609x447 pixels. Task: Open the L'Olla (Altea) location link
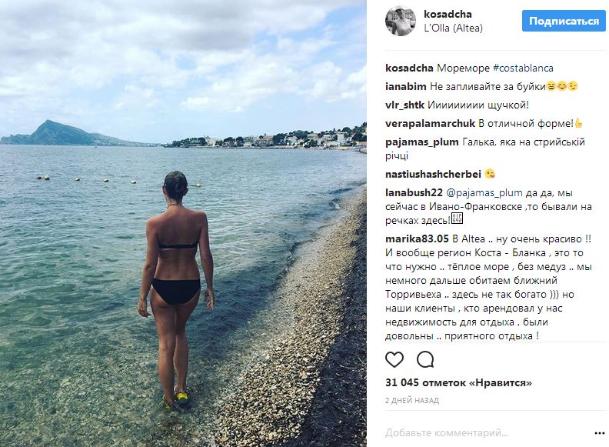pyautogui.click(x=453, y=28)
